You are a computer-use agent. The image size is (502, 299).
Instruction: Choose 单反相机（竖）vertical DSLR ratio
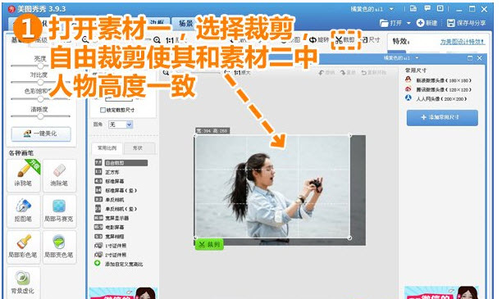116,209
